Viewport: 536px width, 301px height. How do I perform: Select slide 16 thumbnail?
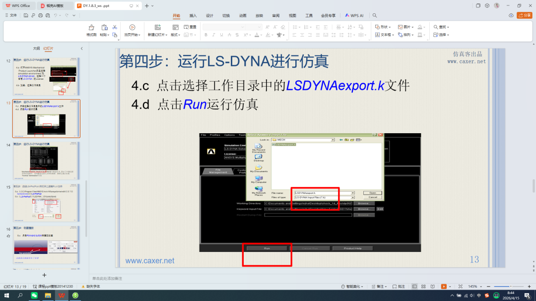pyautogui.click(x=47, y=245)
